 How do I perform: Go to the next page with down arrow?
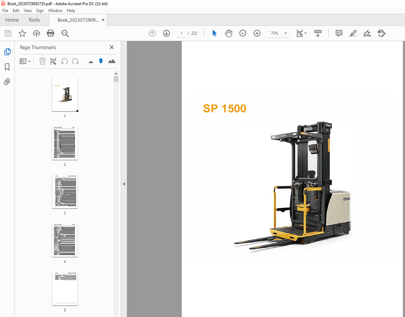click(x=166, y=33)
